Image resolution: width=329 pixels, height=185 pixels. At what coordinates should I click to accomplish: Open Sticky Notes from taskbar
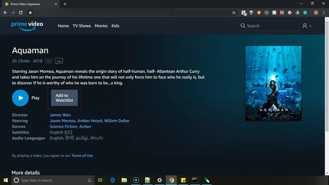point(183,180)
